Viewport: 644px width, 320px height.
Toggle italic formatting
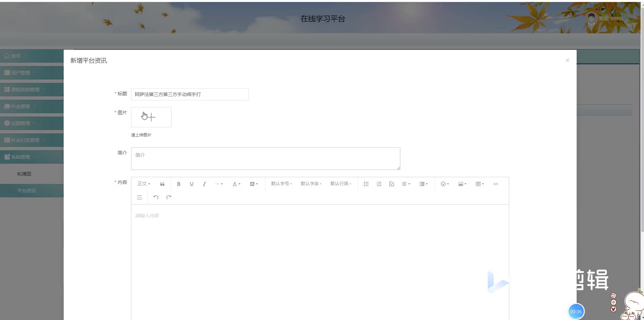pyautogui.click(x=204, y=184)
